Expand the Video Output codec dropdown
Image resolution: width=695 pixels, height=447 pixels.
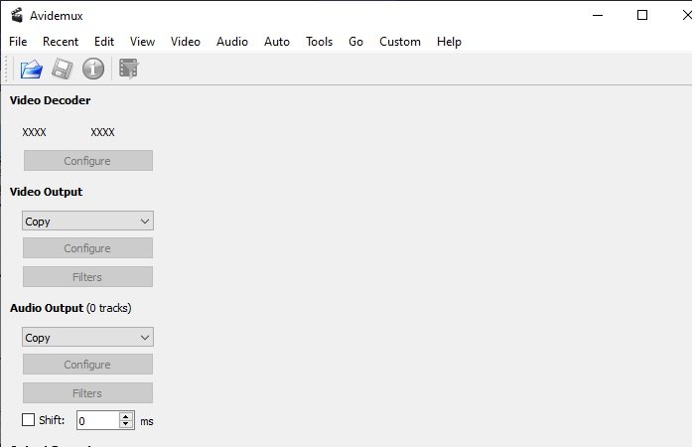click(87, 221)
